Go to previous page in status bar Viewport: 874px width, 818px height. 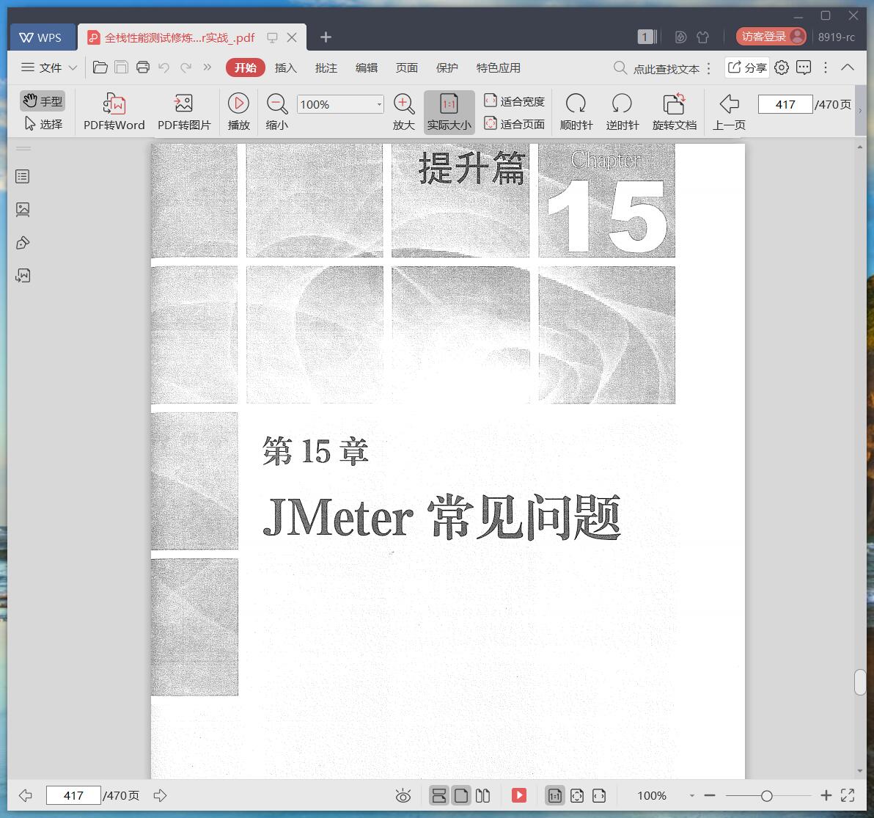25,795
